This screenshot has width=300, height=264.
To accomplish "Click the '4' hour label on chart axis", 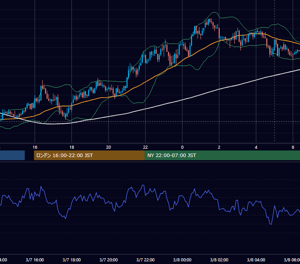I will pyautogui.click(x=256, y=147).
